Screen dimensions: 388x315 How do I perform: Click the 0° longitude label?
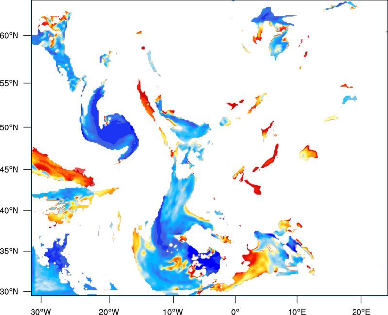tap(235, 312)
